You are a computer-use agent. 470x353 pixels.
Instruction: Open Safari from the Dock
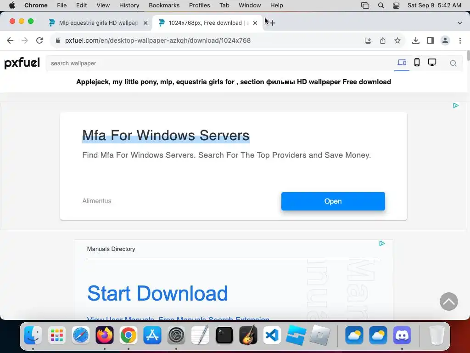[81, 335]
